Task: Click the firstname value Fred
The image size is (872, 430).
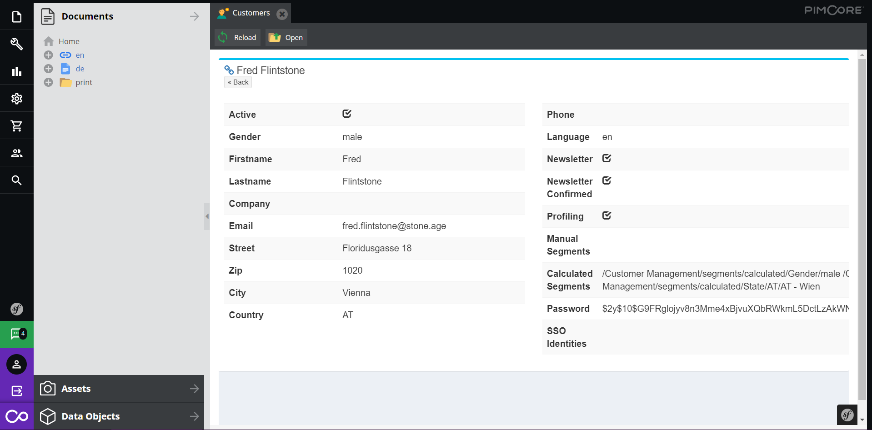Action: click(x=351, y=159)
